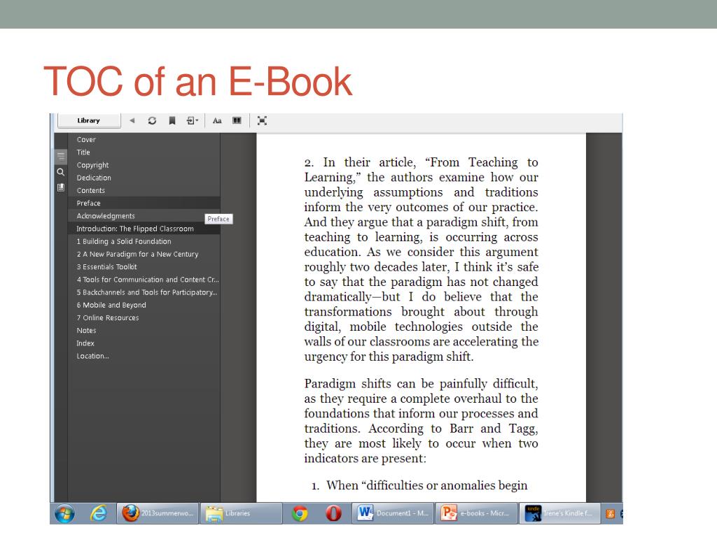This screenshot has width=717, height=537.
Task: Click the Windows Start orb
Action: click(x=65, y=514)
